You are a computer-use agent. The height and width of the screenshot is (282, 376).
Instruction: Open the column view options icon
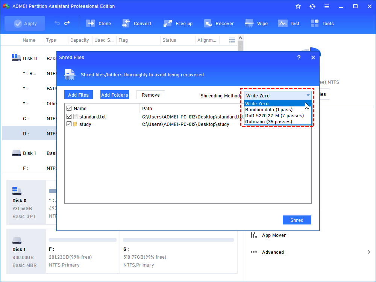pos(232,40)
